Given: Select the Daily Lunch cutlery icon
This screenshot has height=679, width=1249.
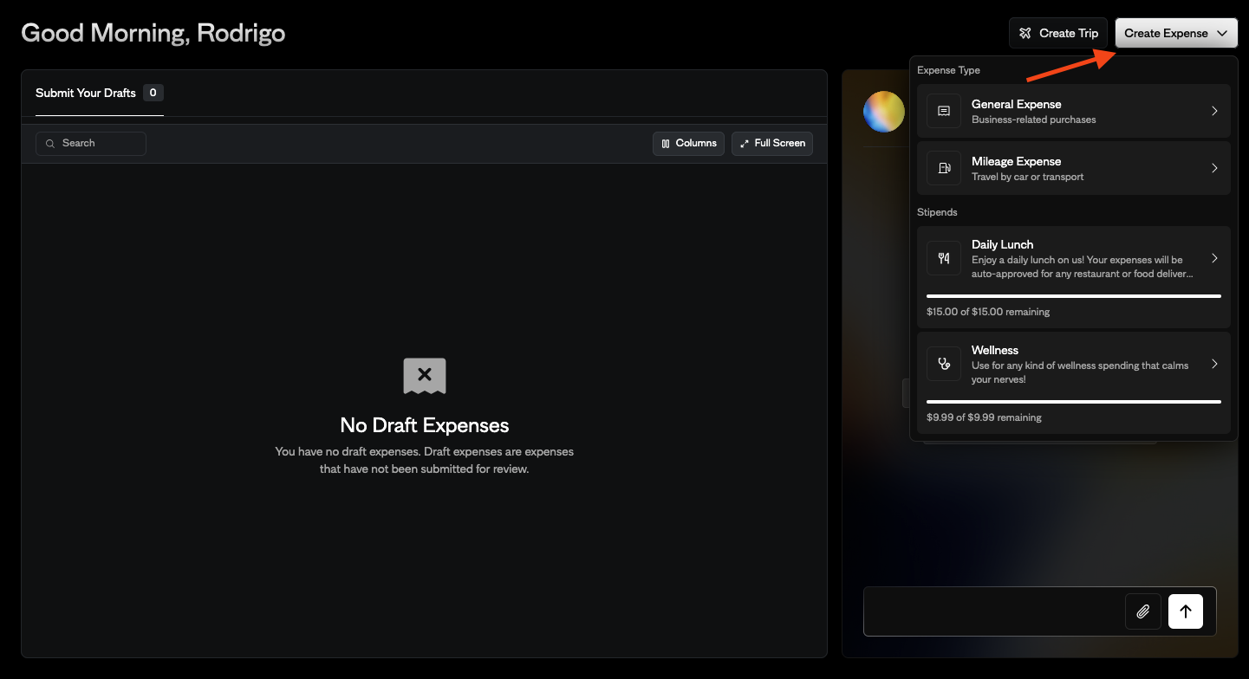Looking at the screenshot, I should click(x=943, y=257).
